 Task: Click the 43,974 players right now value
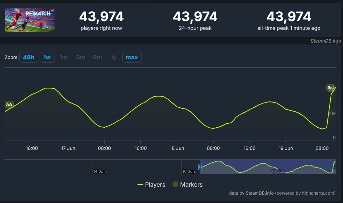click(101, 17)
